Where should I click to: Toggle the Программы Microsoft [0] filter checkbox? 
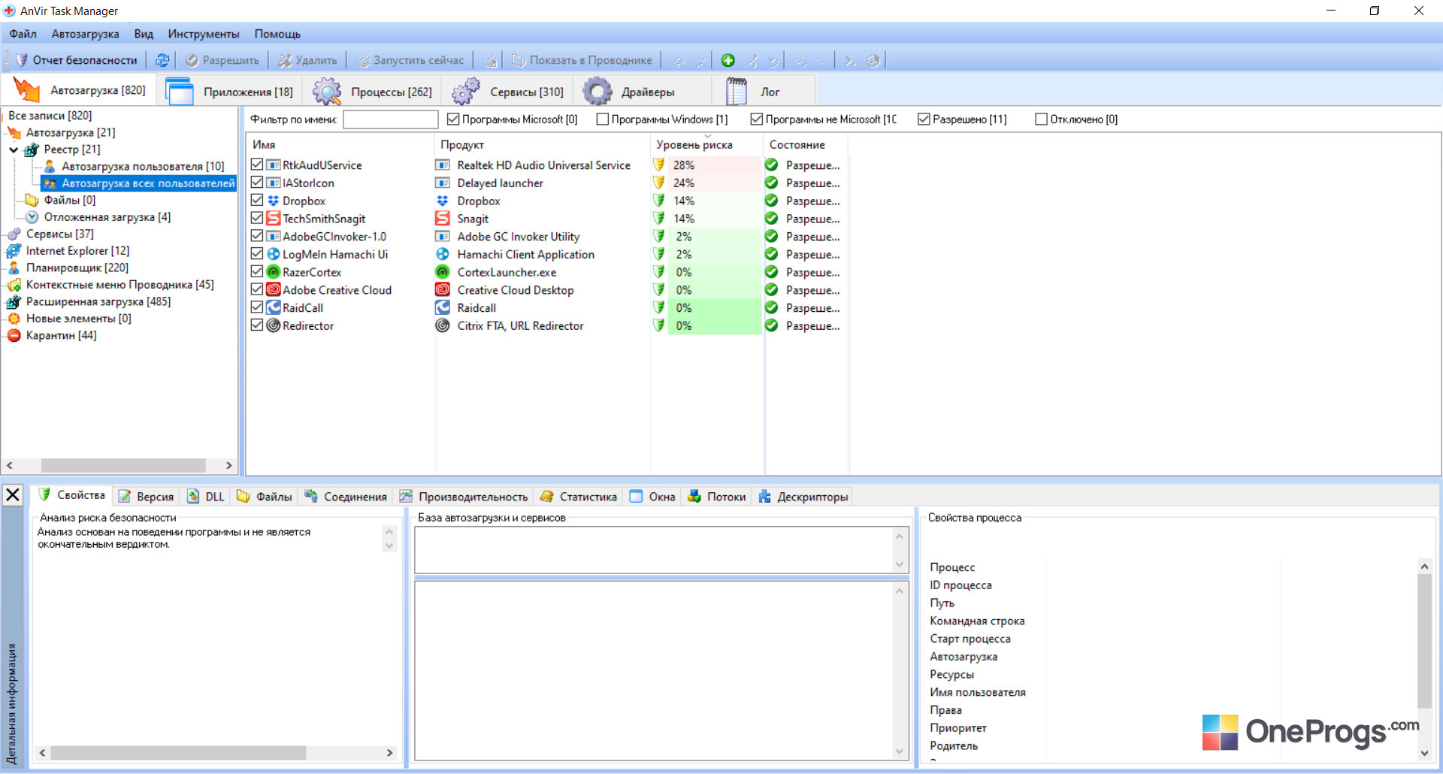click(453, 119)
